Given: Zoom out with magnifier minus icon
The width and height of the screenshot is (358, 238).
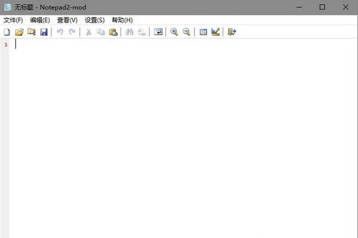Looking at the screenshot, I should [186, 32].
